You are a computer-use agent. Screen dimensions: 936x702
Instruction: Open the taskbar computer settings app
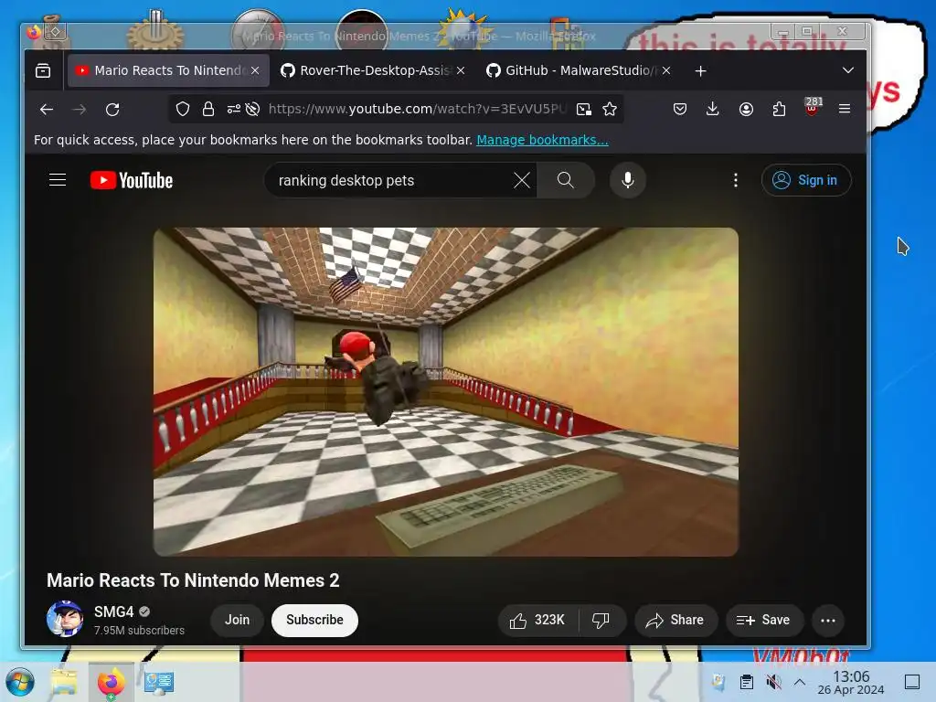[x=159, y=682]
